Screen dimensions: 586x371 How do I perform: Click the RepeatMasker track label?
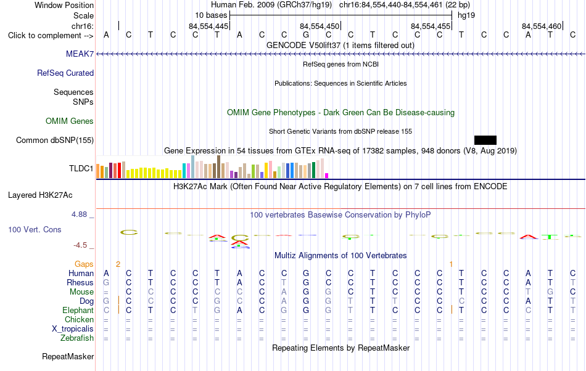pyautogui.click(x=68, y=356)
